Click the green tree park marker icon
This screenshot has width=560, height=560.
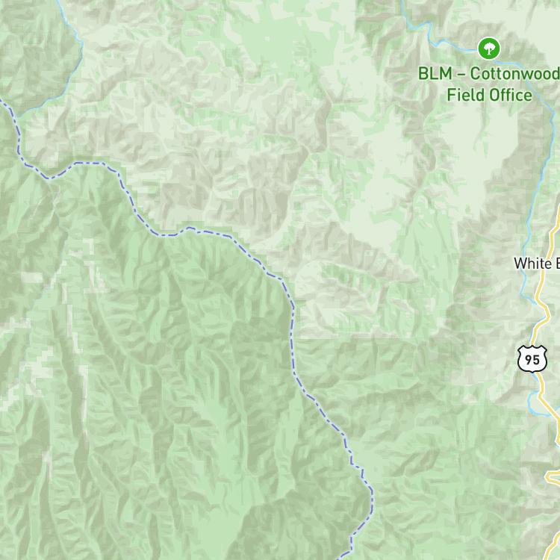click(x=489, y=49)
